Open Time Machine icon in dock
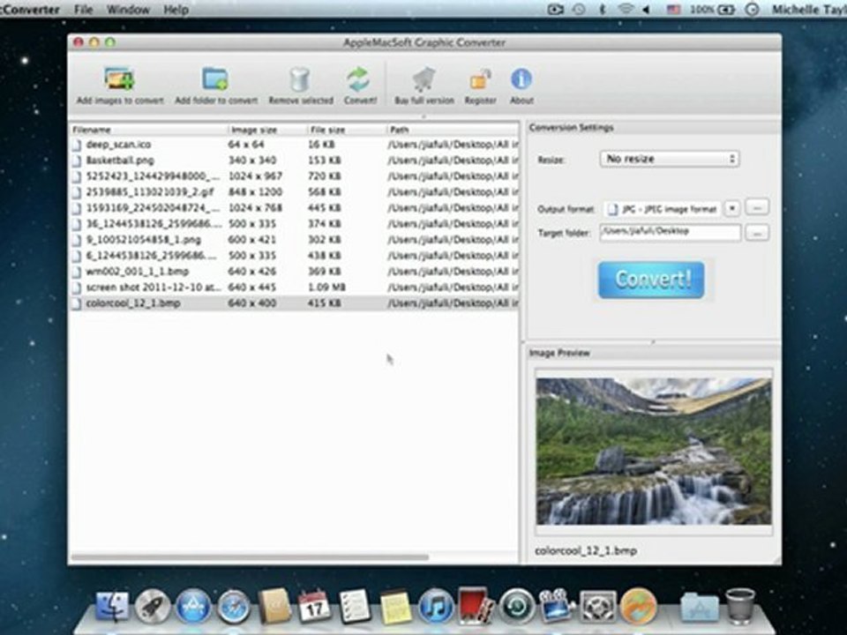Screen dimensions: 847x635 pyautogui.click(x=516, y=606)
